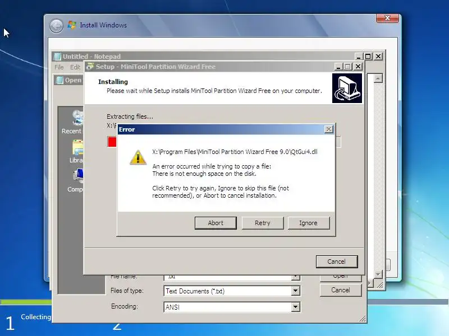The height and width of the screenshot is (336, 449).
Task: Click the Encoding ANSI combo box field
Action: pos(232,307)
